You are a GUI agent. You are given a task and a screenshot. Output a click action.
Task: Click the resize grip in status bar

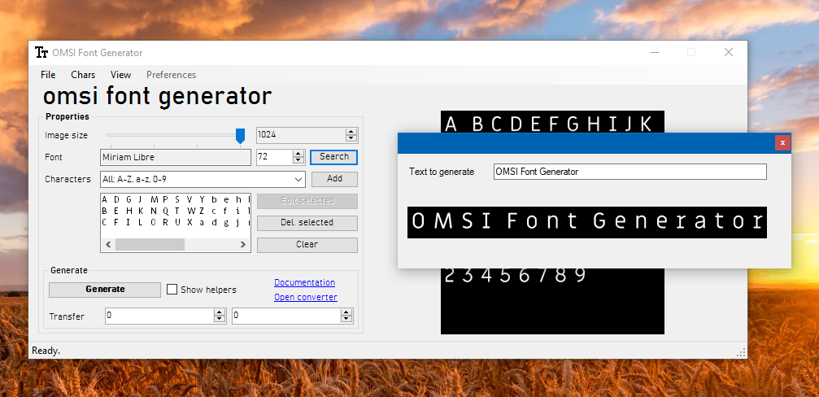[x=741, y=352]
